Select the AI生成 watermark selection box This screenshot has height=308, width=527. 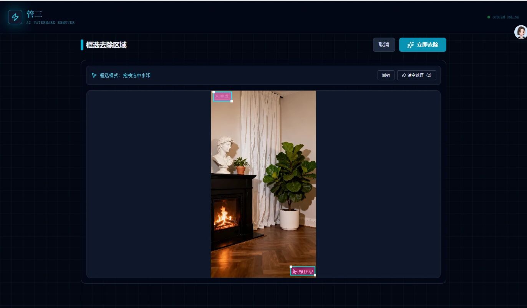(x=222, y=97)
